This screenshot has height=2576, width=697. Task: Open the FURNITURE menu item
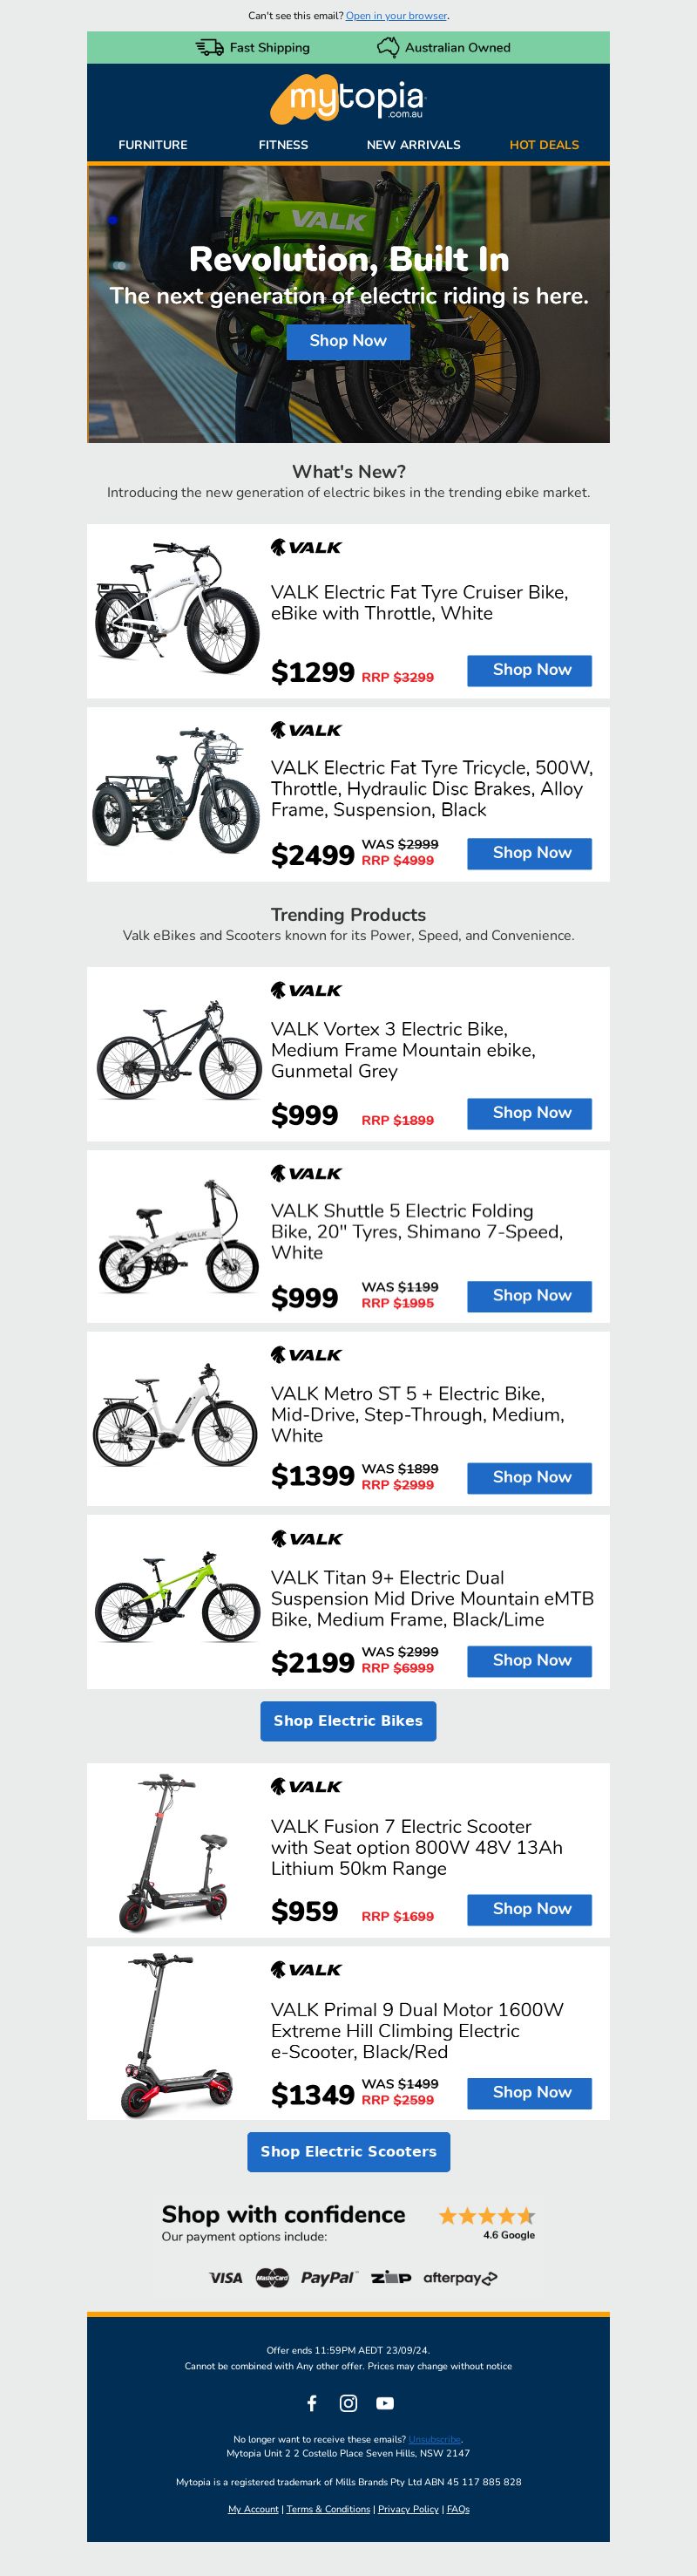point(152,145)
